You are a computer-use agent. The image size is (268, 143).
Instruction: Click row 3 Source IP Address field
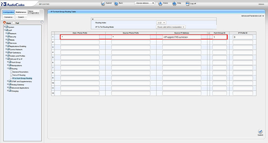pos(182,47)
